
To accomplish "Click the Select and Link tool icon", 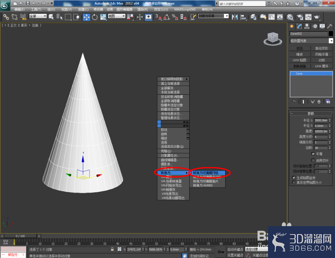I will click(x=6, y=17).
